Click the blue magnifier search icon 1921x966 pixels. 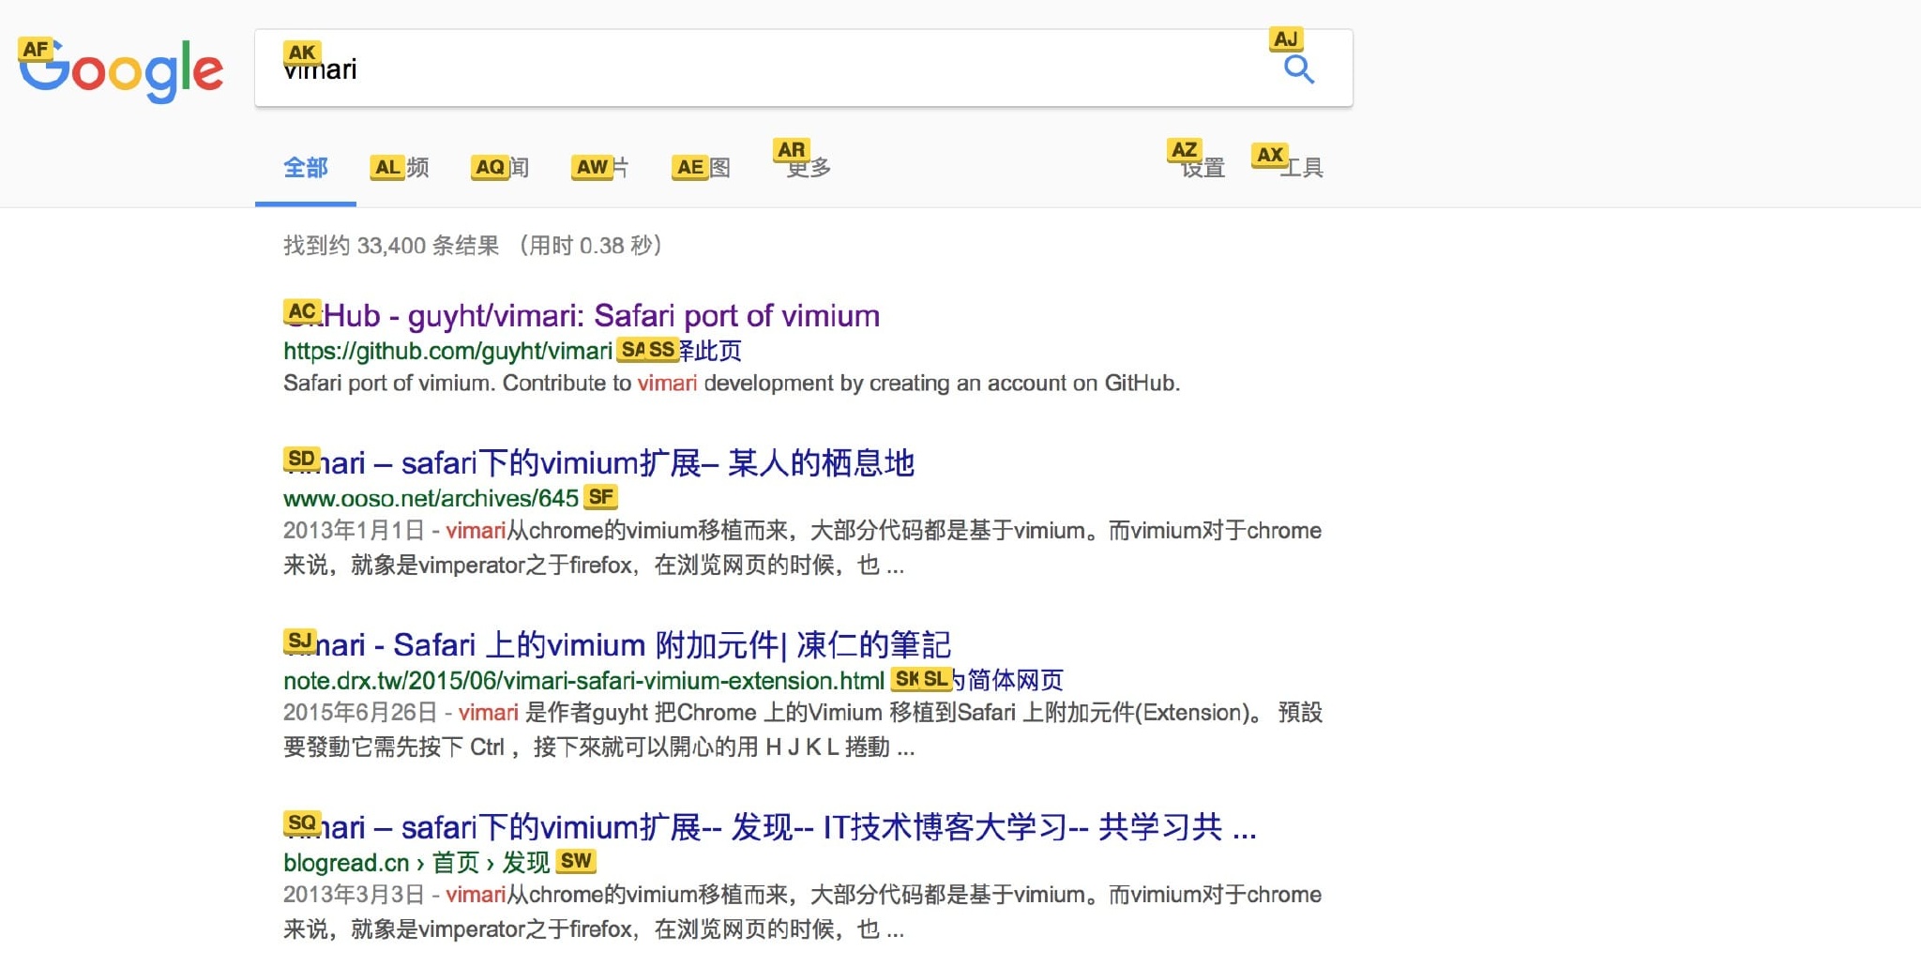1298,68
